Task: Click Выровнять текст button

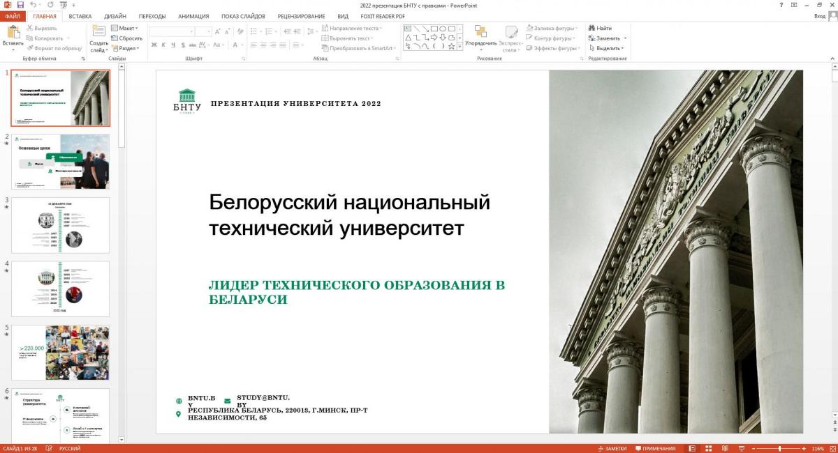Action: 346,38
